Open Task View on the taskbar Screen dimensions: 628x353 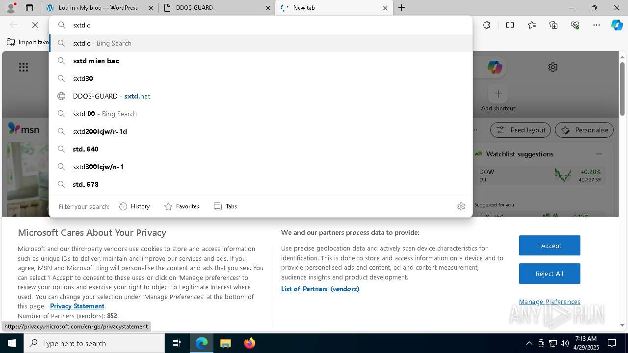(177, 343)
